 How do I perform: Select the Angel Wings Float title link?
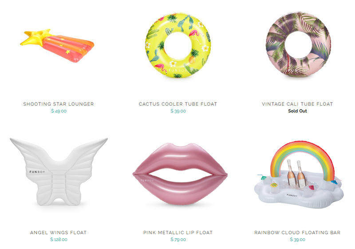(59, 233)
